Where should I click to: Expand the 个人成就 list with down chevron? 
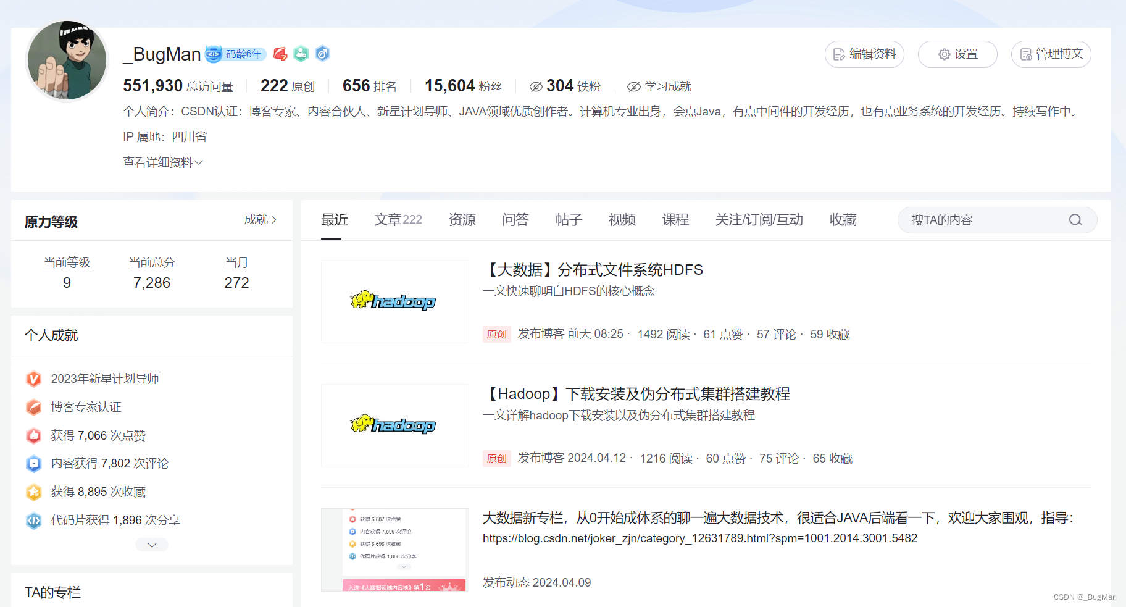152,545
